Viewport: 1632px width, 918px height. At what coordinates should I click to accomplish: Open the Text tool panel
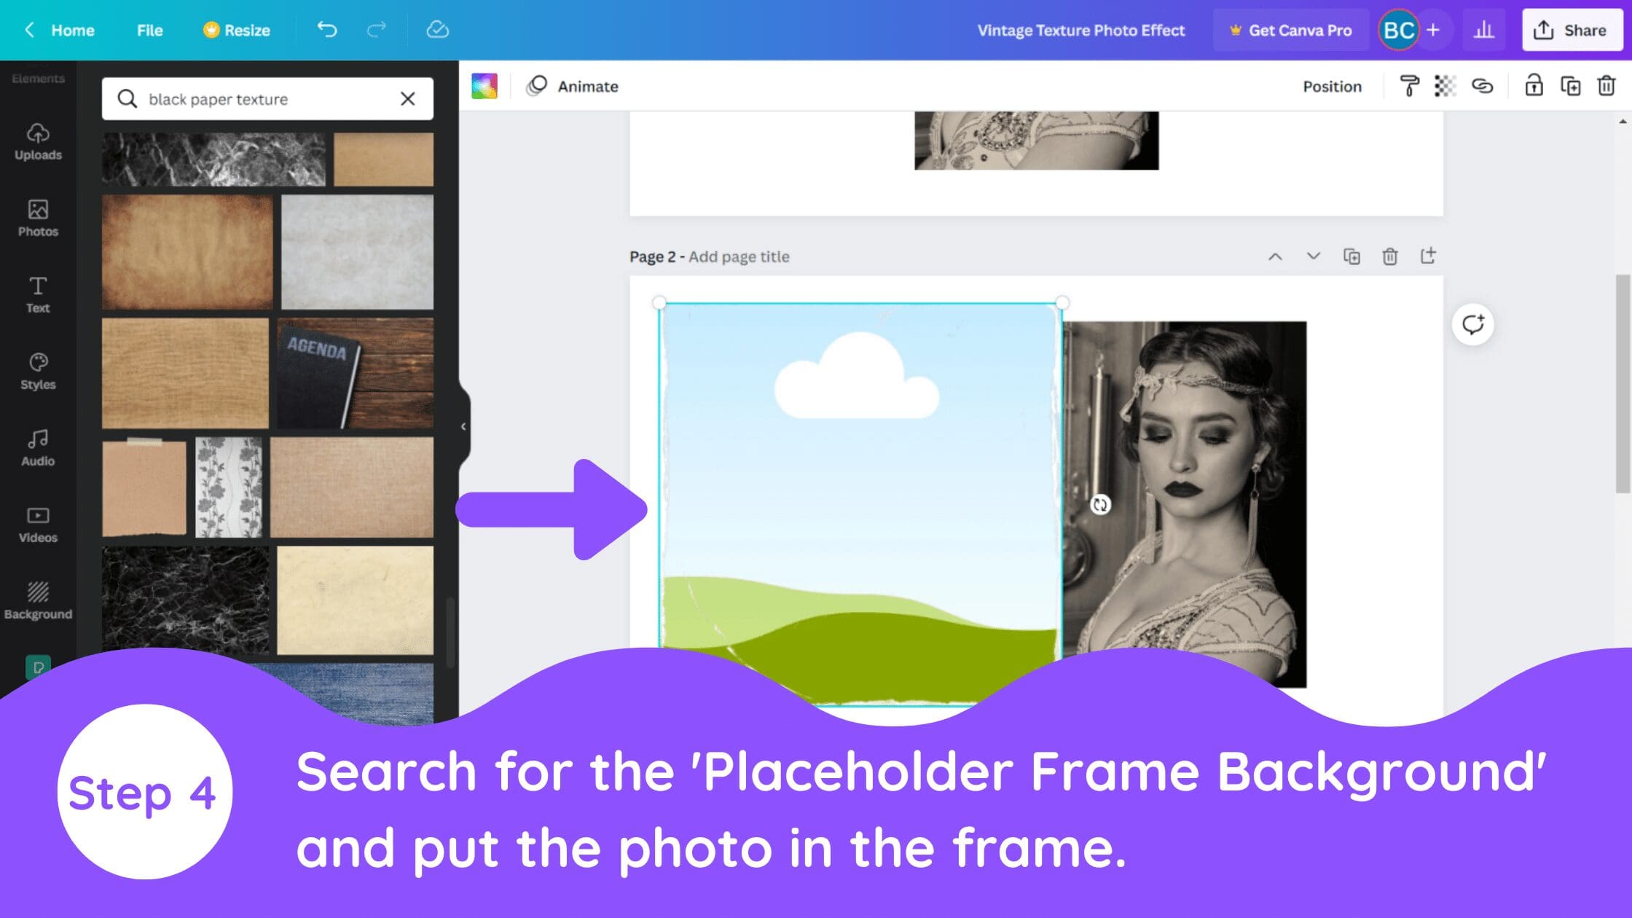click(x=37, y=294)
